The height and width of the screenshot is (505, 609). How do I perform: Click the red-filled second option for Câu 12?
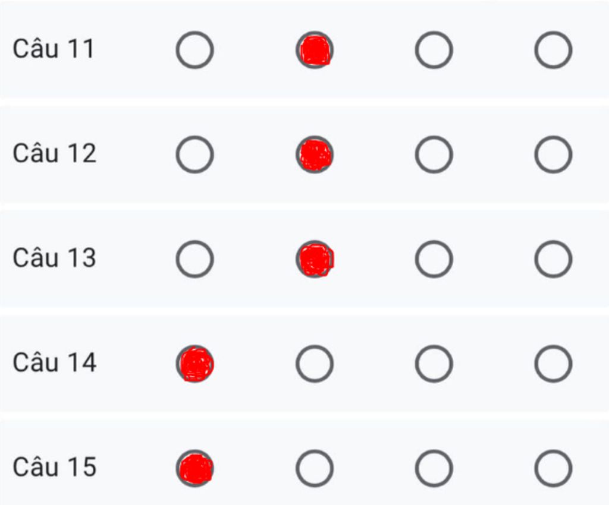coord(315,154)
